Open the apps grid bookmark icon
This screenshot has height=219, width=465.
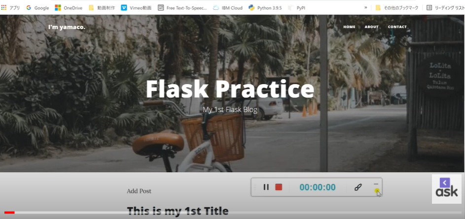(3, 8)
